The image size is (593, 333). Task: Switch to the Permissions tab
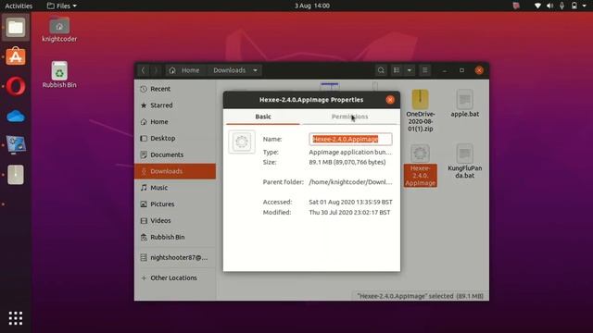coord(350,117)
